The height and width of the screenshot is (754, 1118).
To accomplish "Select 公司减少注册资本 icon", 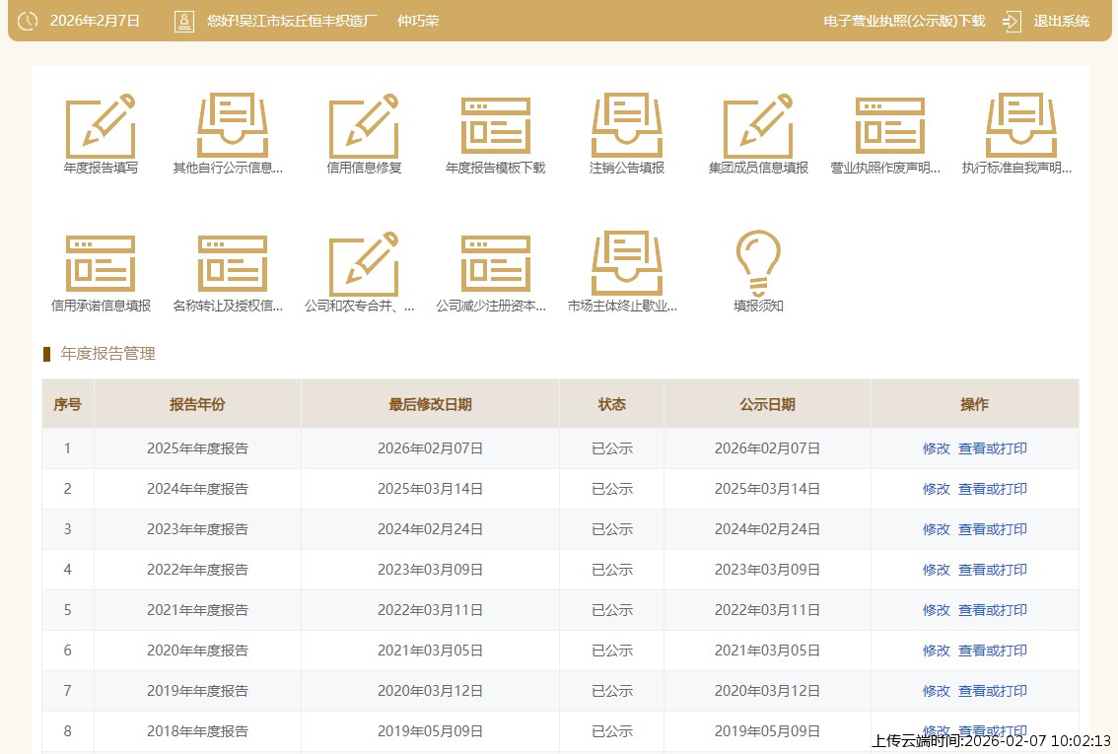I will tap(495, 264).
